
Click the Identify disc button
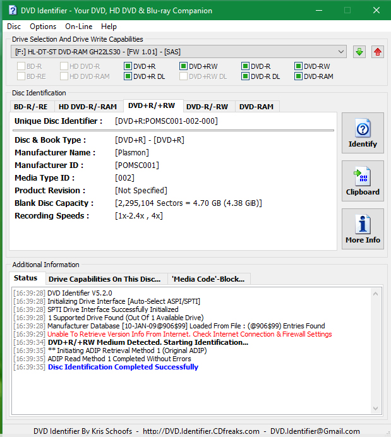[363, 133]
